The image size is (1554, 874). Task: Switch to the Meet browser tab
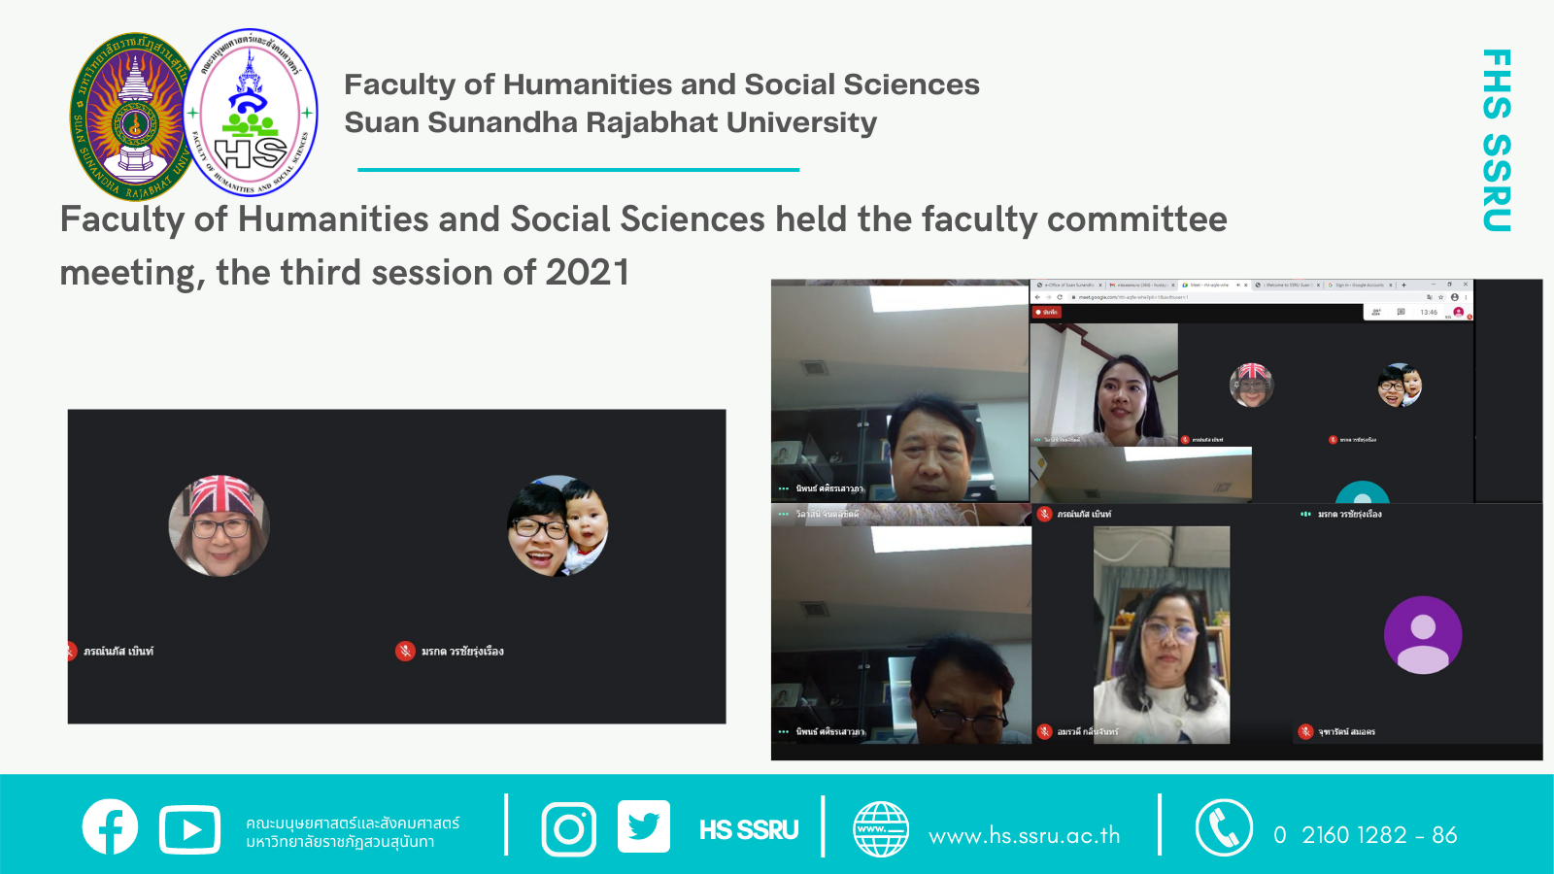pyautogui.click(x=1209, y=286)
